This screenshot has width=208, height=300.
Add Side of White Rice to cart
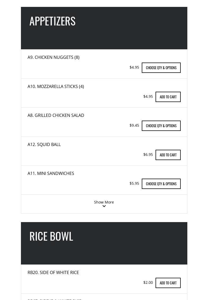pyautogui.click(x=168, y=283)
